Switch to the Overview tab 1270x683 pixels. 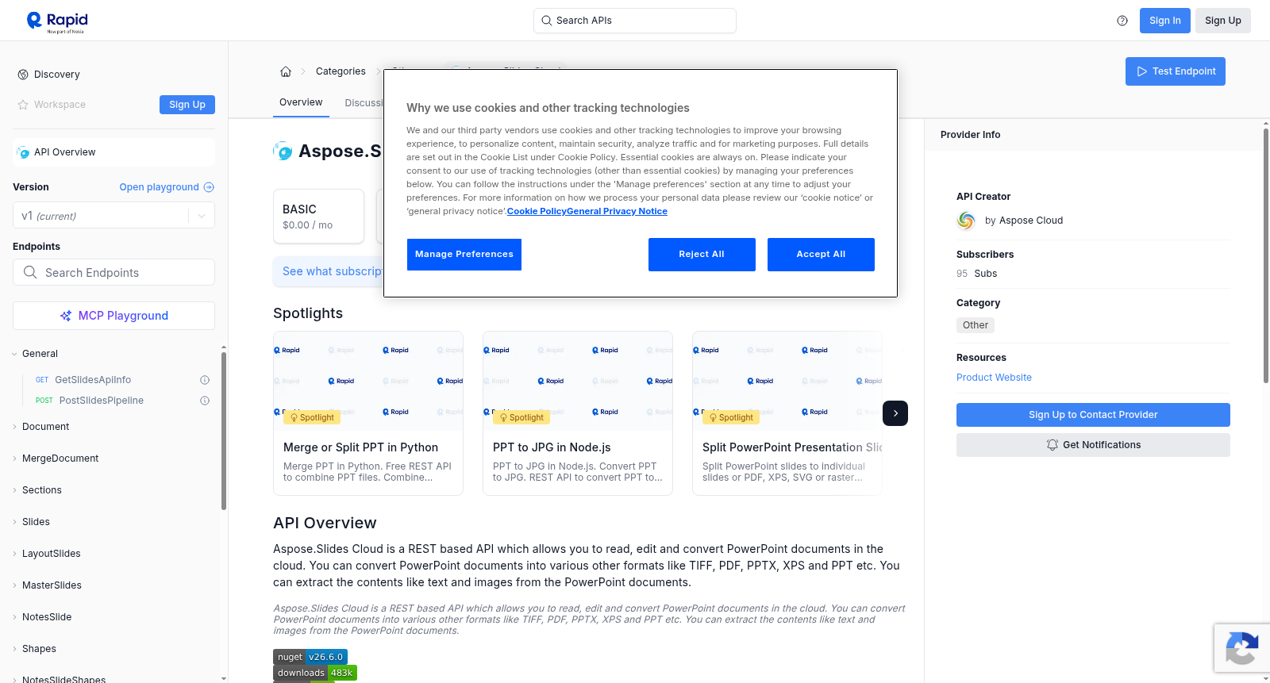pos(301,102)
